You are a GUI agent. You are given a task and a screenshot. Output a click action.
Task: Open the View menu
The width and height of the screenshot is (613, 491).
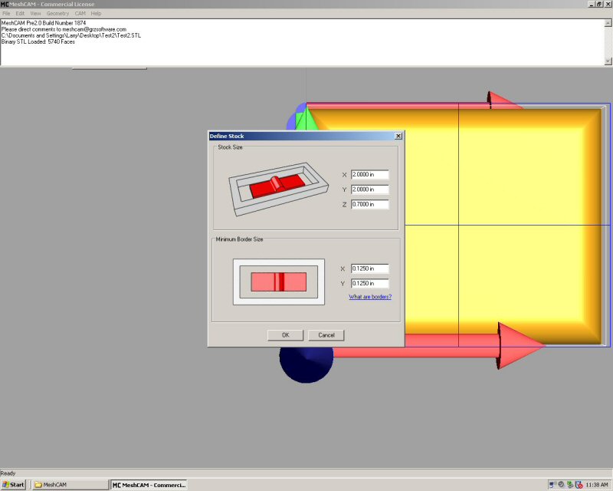[x=35, y=13]
